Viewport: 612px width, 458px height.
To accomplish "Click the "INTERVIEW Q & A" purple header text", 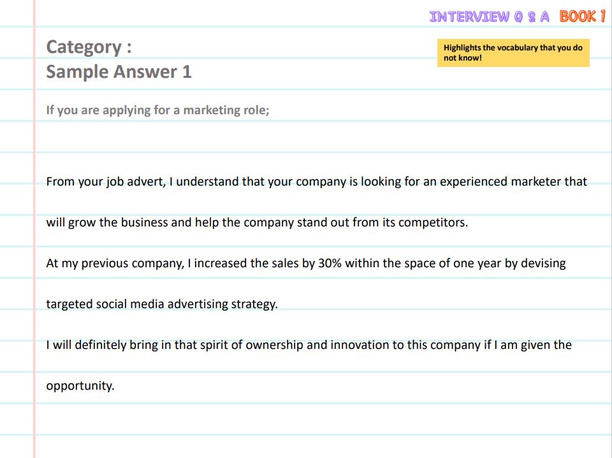I will coord(489,17).
